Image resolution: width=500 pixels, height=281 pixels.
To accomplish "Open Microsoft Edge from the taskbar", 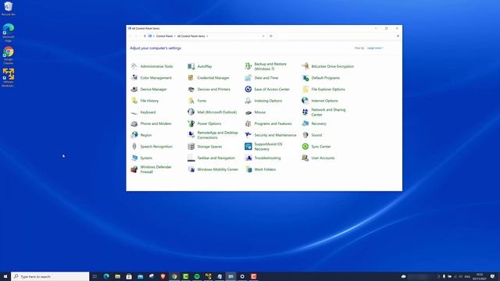I will [x=106, y=276].
